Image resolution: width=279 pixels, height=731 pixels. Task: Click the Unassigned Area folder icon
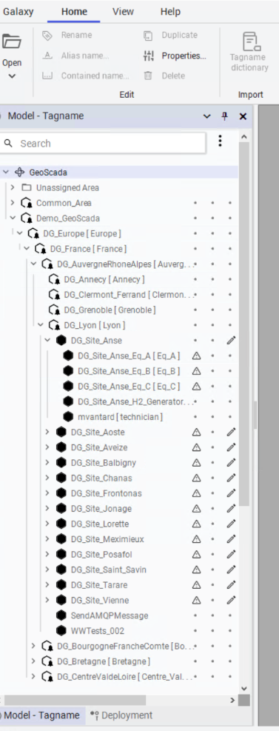click(x=27, y=187)
